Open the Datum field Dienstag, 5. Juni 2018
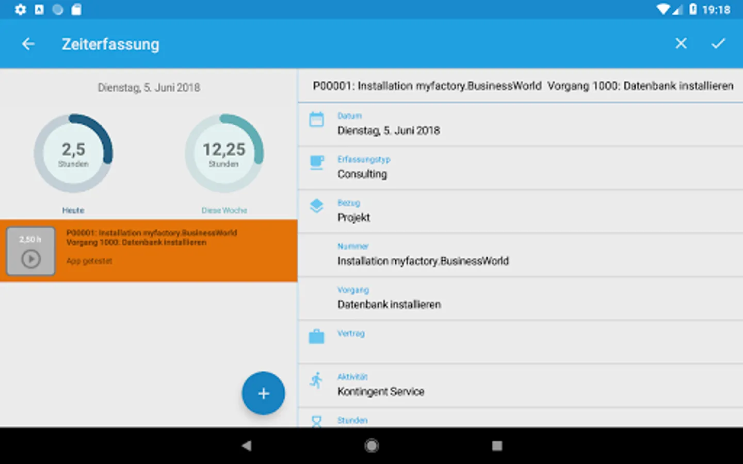 coord(521,124)
